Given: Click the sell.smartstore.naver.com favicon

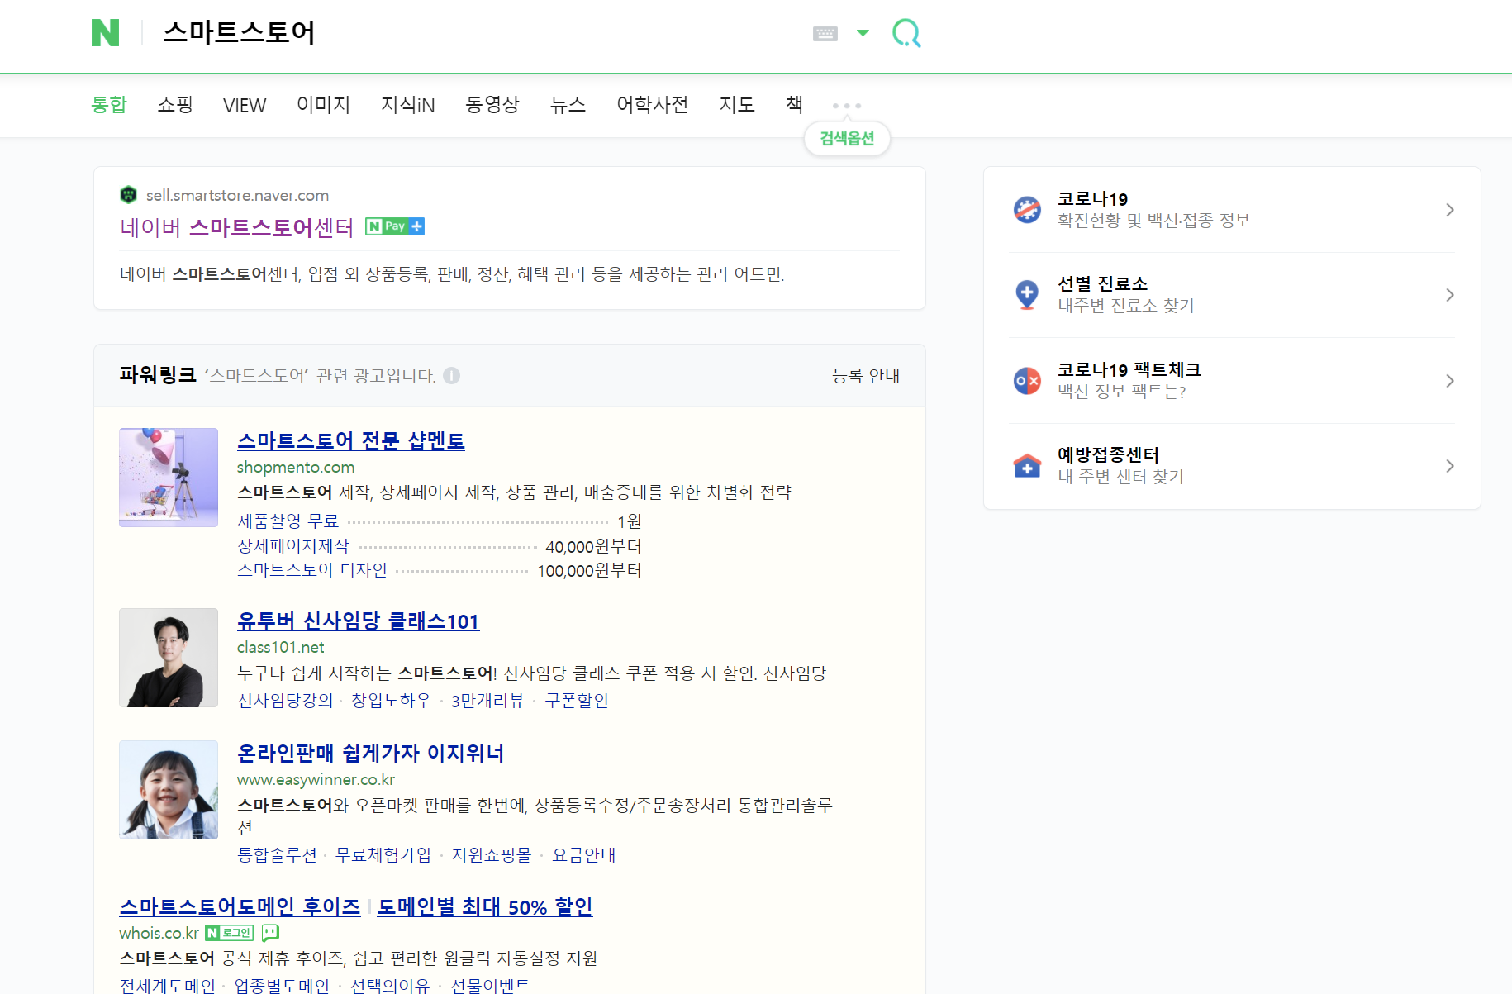Looking at the screenshot, I should coord(128,195).
